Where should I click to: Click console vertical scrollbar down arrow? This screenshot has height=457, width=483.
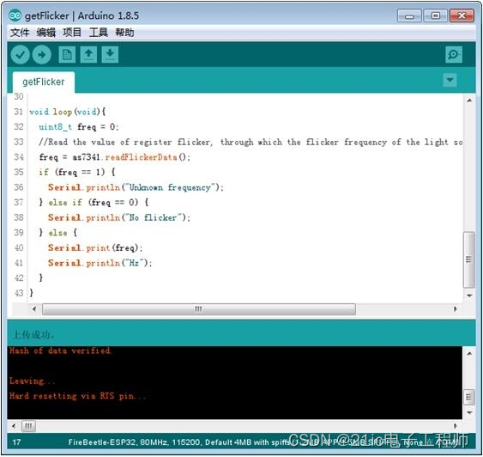[469, 412]
